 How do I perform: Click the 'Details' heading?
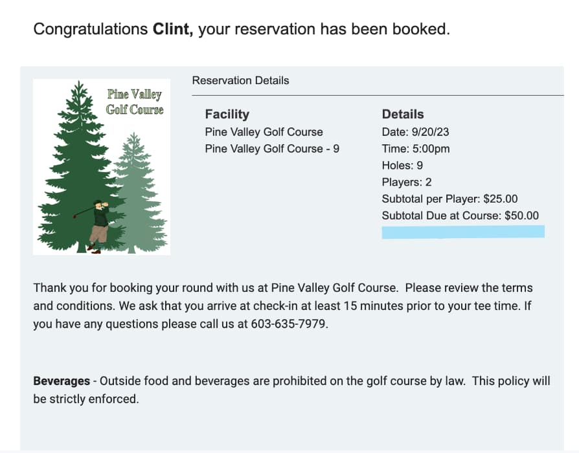click(x=402, y=114)
